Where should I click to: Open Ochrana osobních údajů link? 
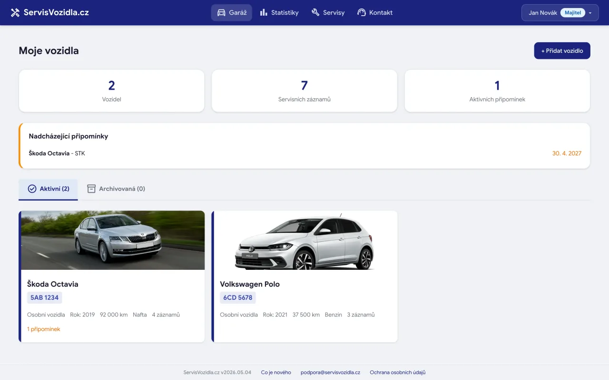point(398,372)
